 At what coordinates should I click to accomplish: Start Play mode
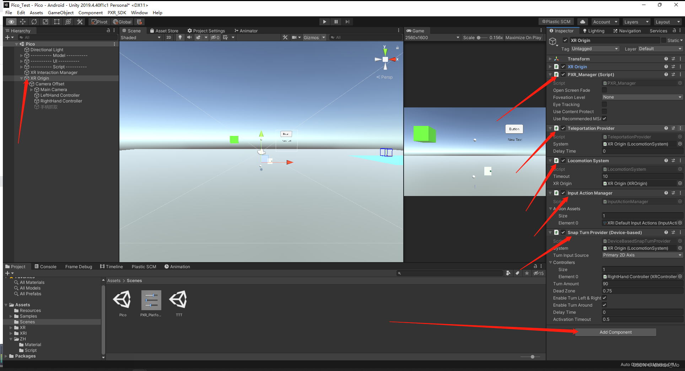pos(324,22)
